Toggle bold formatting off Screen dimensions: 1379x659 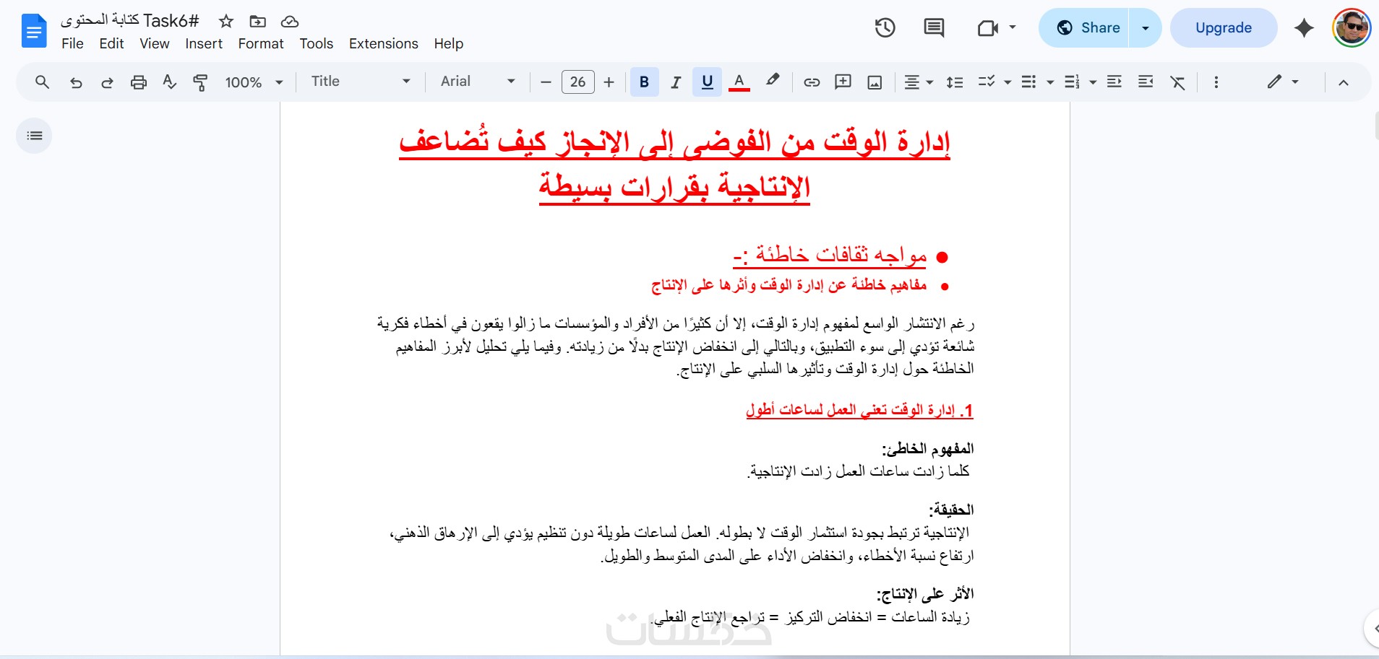644,82
